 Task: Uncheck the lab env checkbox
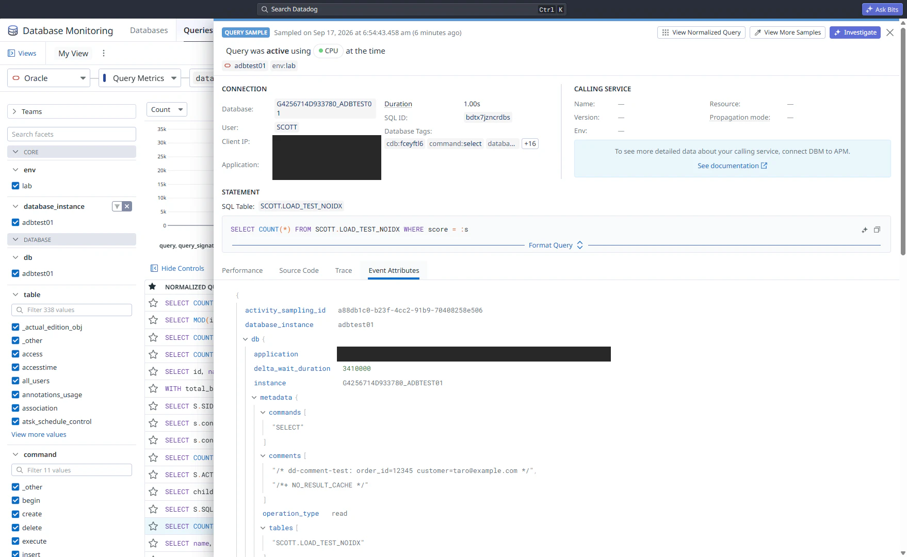15,186
